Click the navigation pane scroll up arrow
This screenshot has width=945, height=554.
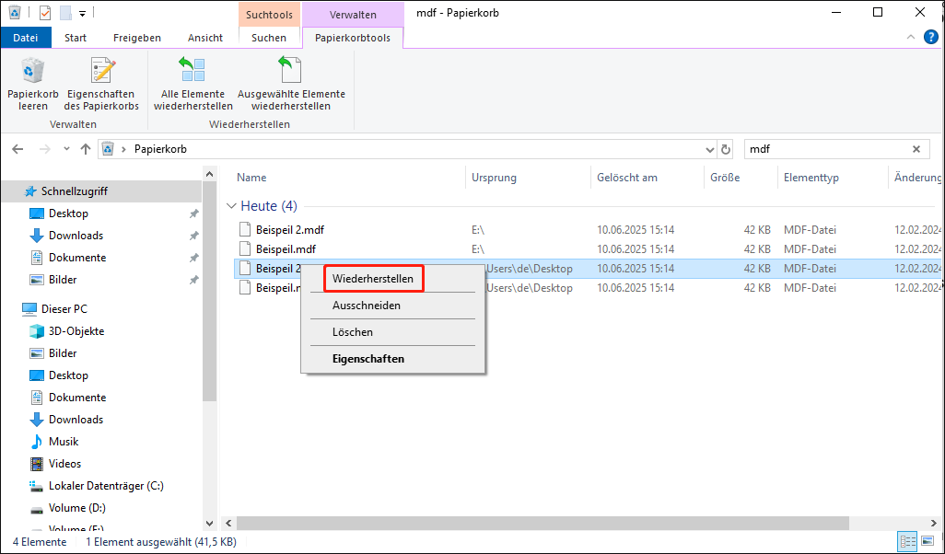click(210, 175)
